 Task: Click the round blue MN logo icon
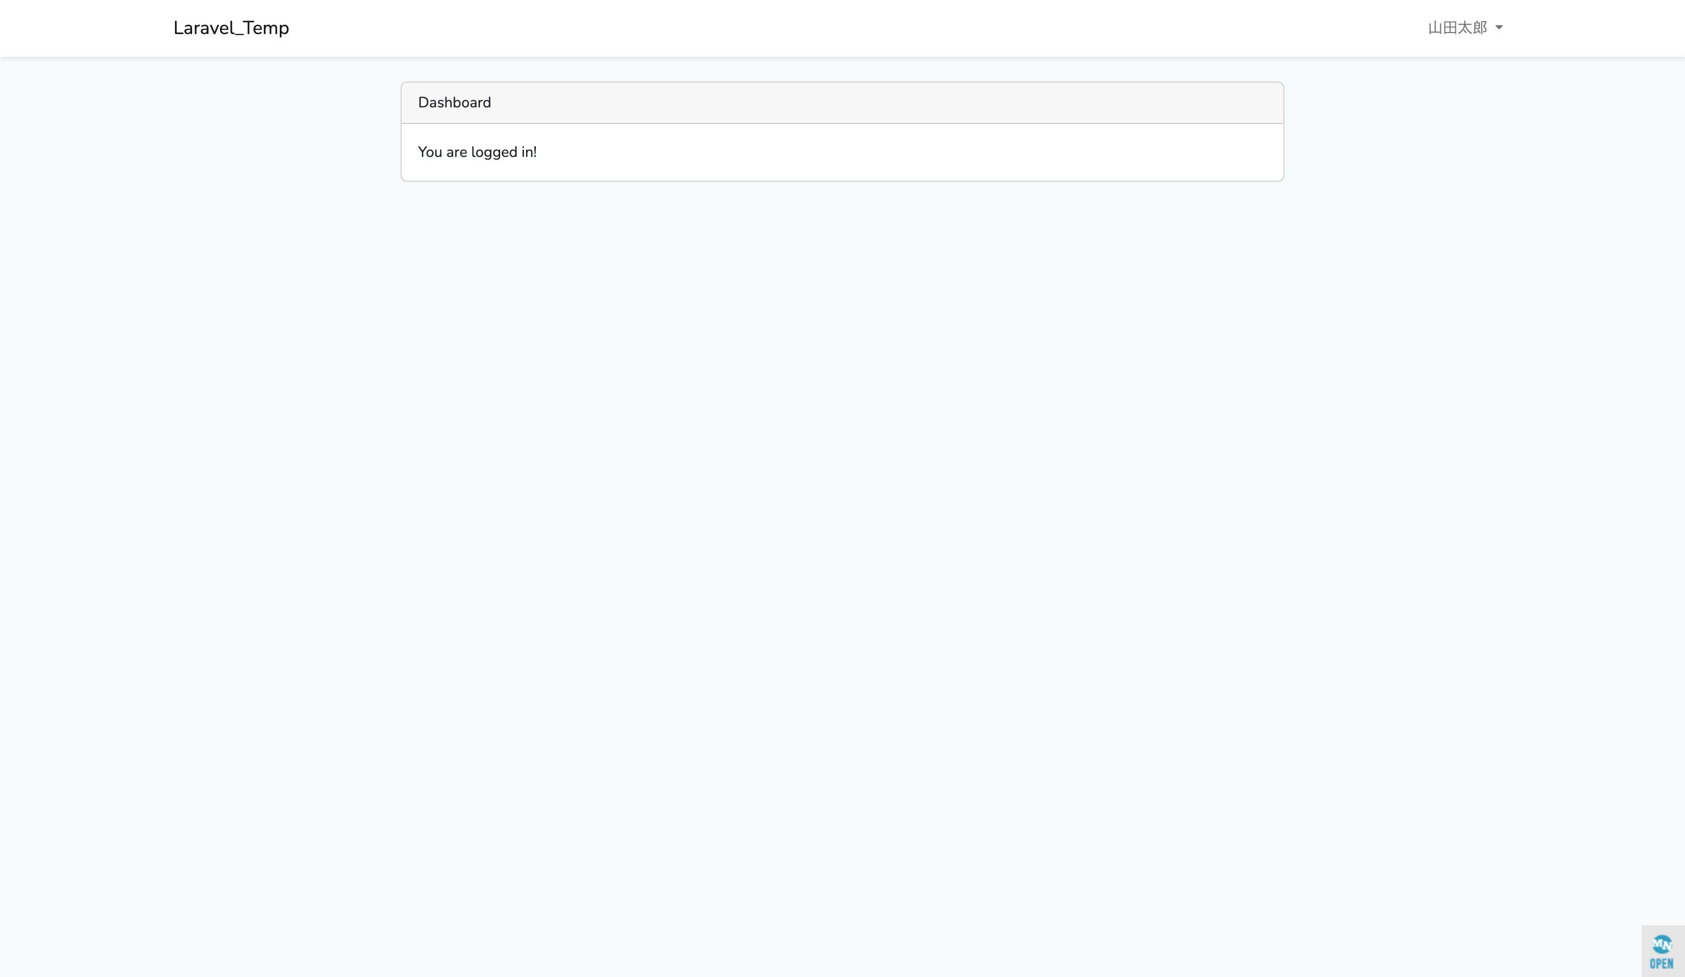point(1662,945)
